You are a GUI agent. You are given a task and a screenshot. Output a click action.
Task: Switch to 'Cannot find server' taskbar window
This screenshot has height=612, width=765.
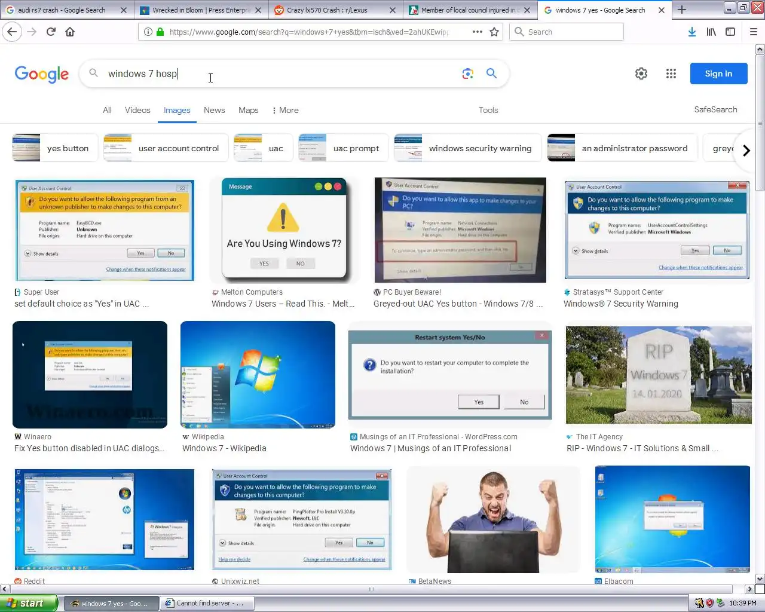(207, 603)
